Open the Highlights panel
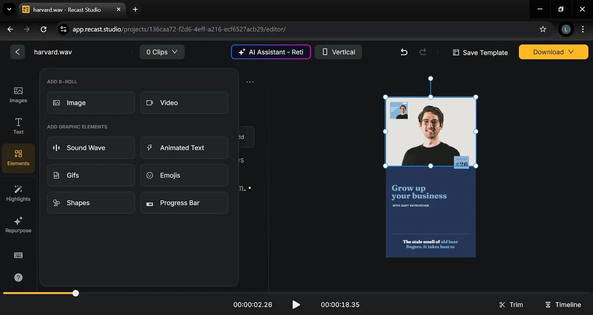Image resolution: width=593 pixels, height=315 pixels. pos(18,193)
